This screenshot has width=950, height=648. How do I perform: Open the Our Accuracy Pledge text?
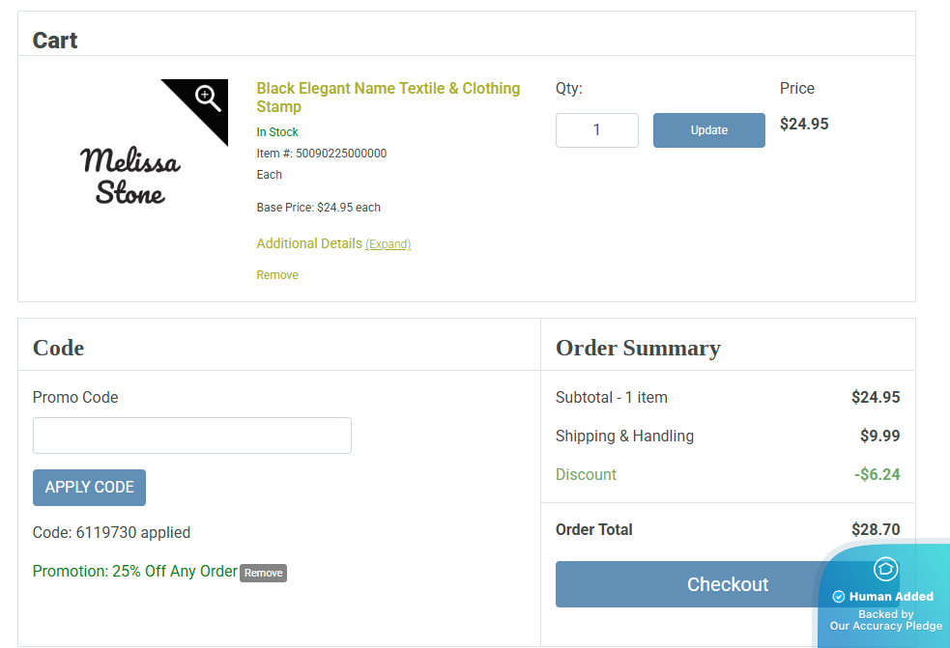[885, 626]
